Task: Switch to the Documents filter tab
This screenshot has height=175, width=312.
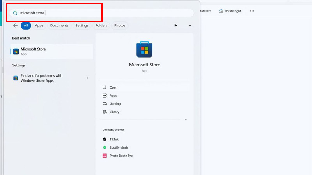Action: click(x=59, y=25)
